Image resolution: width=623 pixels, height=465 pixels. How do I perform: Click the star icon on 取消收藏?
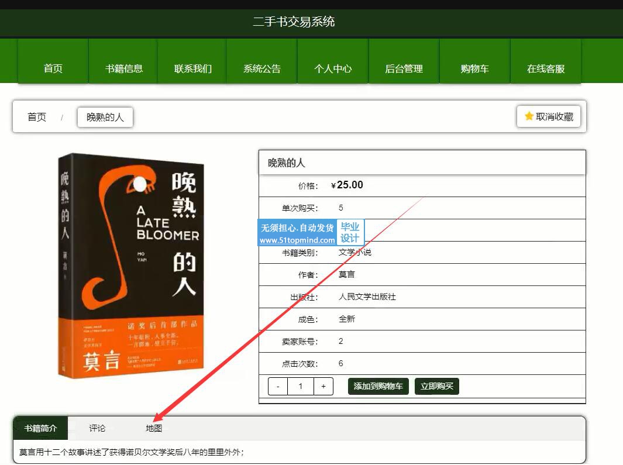tap(529, 116)
